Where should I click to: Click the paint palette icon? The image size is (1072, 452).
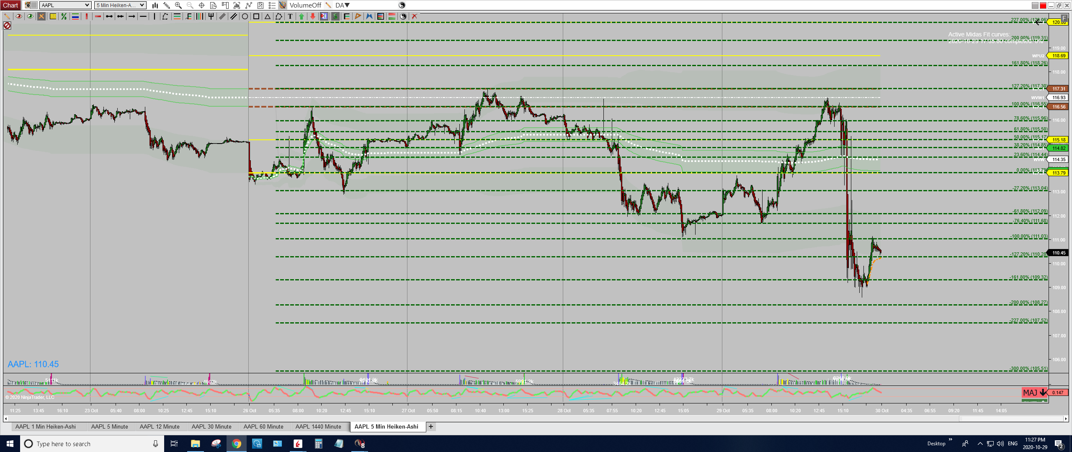pos(283,5)
